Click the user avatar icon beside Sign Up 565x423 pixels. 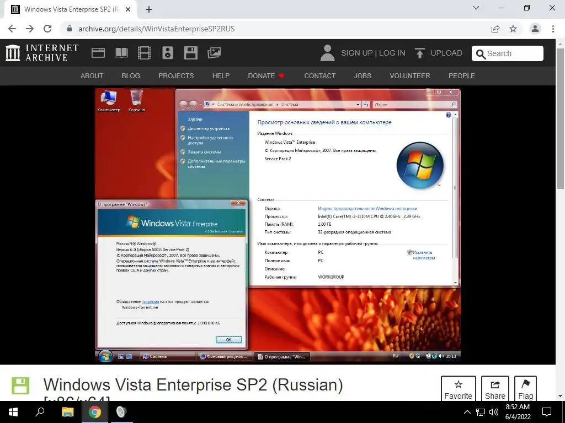[x=327, y=53]
